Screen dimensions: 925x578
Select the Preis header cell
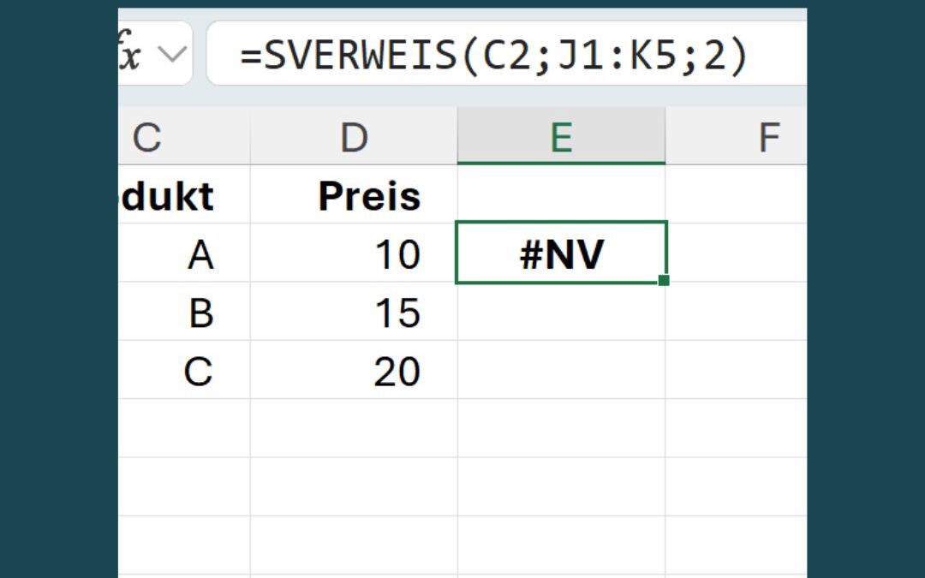click(x=354, y=194)
